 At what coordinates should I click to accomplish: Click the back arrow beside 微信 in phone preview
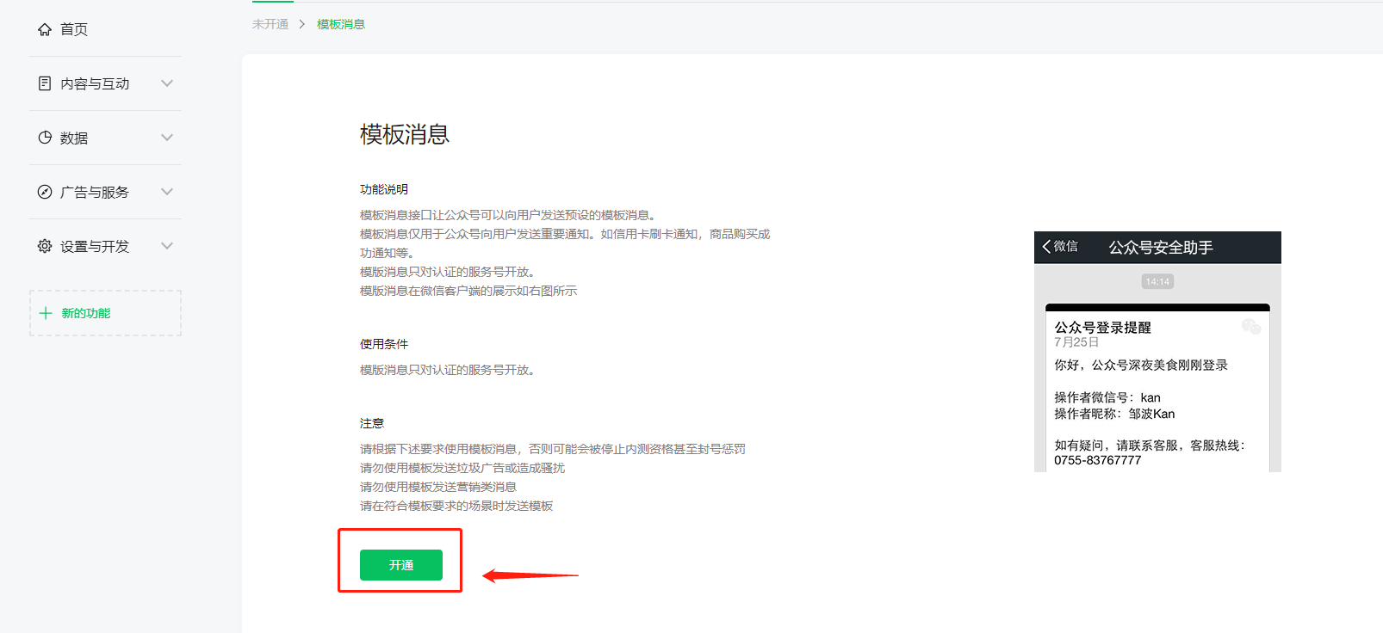click(x=1046, y=246)
